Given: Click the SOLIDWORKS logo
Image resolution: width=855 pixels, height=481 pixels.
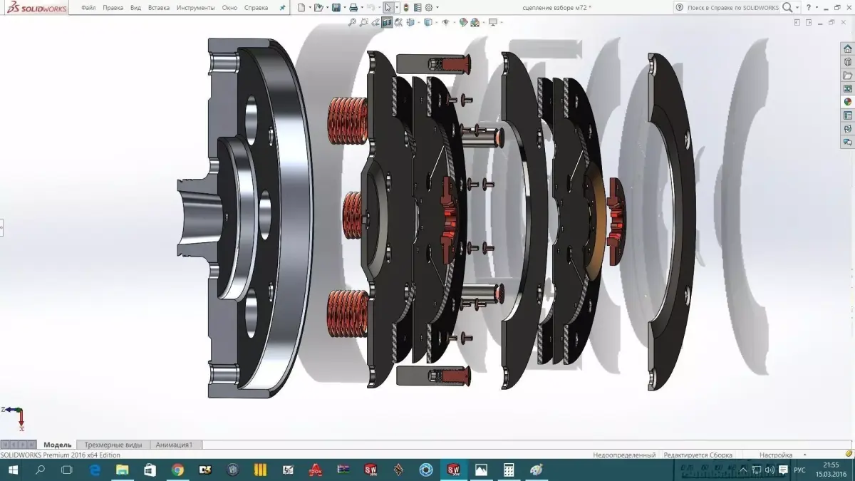Looking at the screenshot, I should 36,8.
